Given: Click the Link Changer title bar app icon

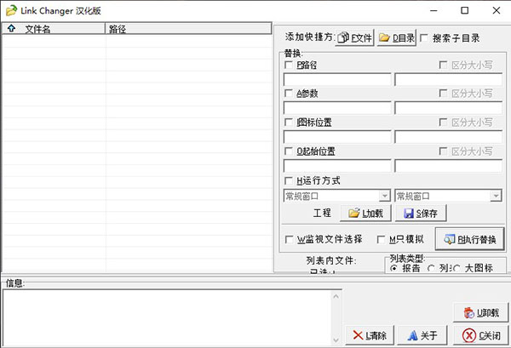Looking at the screenshot, I should (x=11, y=10).
